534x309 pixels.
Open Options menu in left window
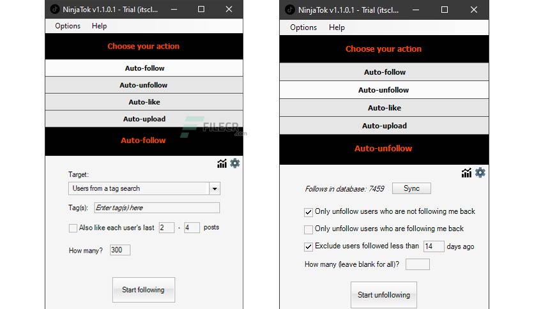pos(68,26)
